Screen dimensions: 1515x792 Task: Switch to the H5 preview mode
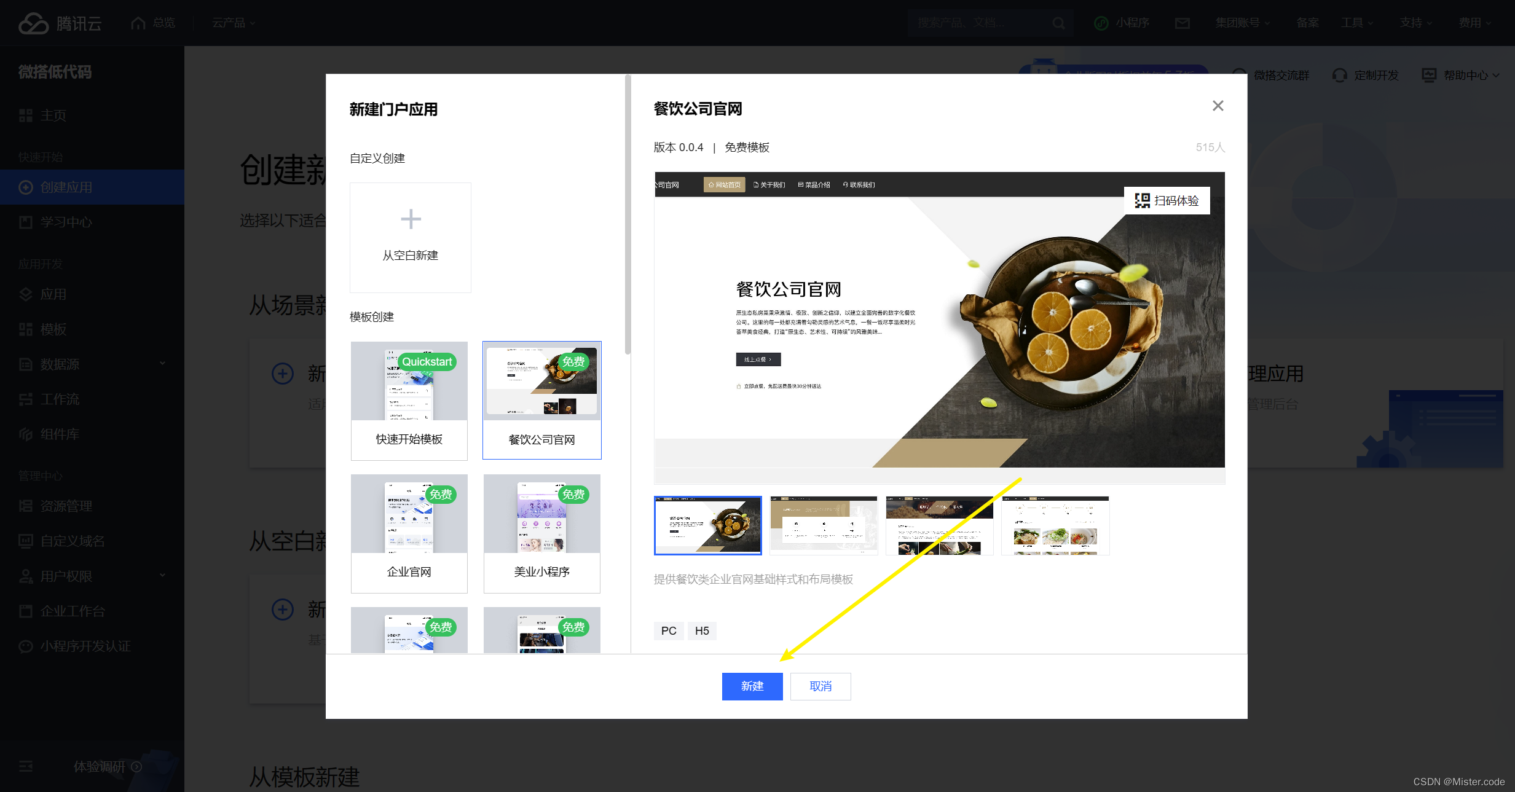click(x=702, y=630)
